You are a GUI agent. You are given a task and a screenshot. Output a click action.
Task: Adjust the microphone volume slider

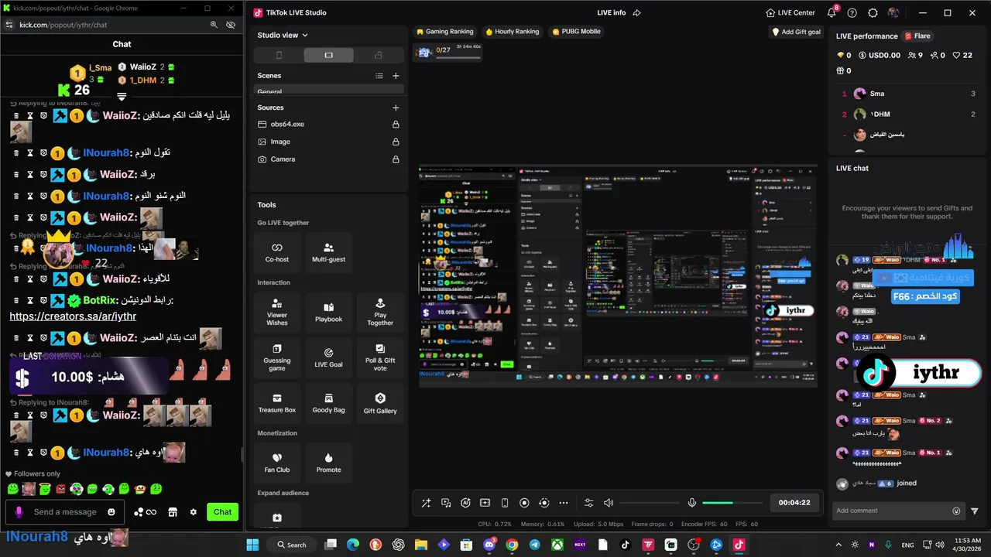pos(732,503)
